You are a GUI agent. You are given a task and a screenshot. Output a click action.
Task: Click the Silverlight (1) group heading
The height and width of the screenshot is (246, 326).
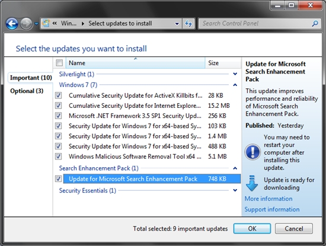(76, 74)
